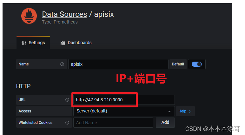Viewport: 245px width, 135px height.
Task: Click the Whitelisted Cookies info icon
Action: coord(67,123)
